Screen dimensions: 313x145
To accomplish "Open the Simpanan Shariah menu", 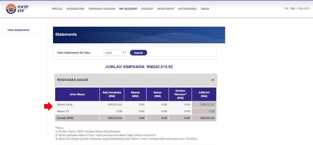I will pos(102,9).
